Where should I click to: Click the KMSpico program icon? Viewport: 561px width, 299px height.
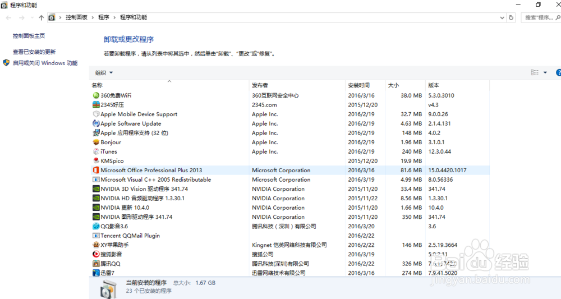(96, 161)
